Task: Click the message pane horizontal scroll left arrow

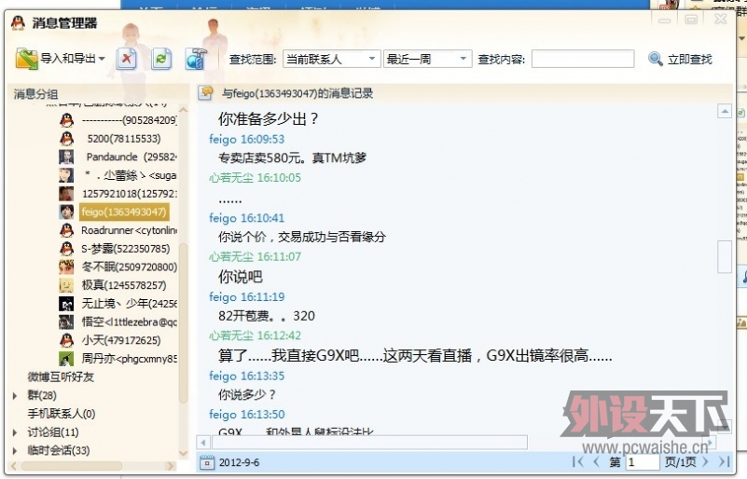Action: pyautogui.click(x=203, y=443)
